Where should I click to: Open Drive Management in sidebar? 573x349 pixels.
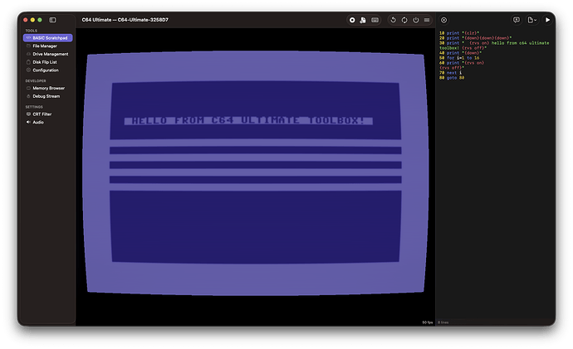(48, 54)
